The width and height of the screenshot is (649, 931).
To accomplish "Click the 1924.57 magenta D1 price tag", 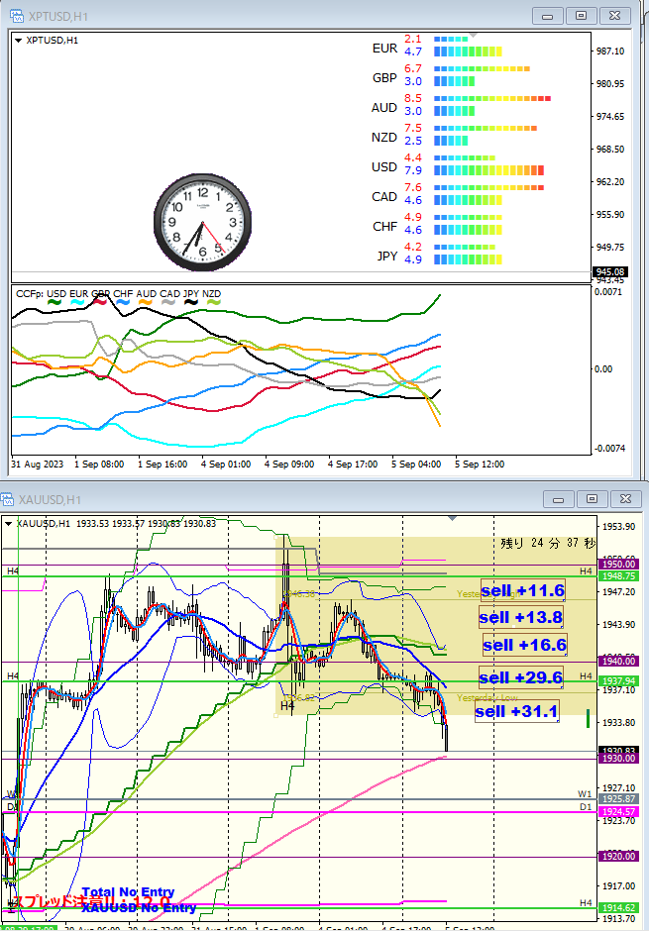I will pos(618,812).
